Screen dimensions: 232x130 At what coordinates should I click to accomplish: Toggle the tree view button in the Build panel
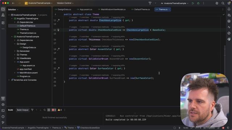tap(49, 110)
